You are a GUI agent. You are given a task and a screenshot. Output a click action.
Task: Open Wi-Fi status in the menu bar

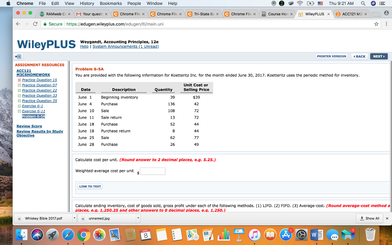point(300,3)
